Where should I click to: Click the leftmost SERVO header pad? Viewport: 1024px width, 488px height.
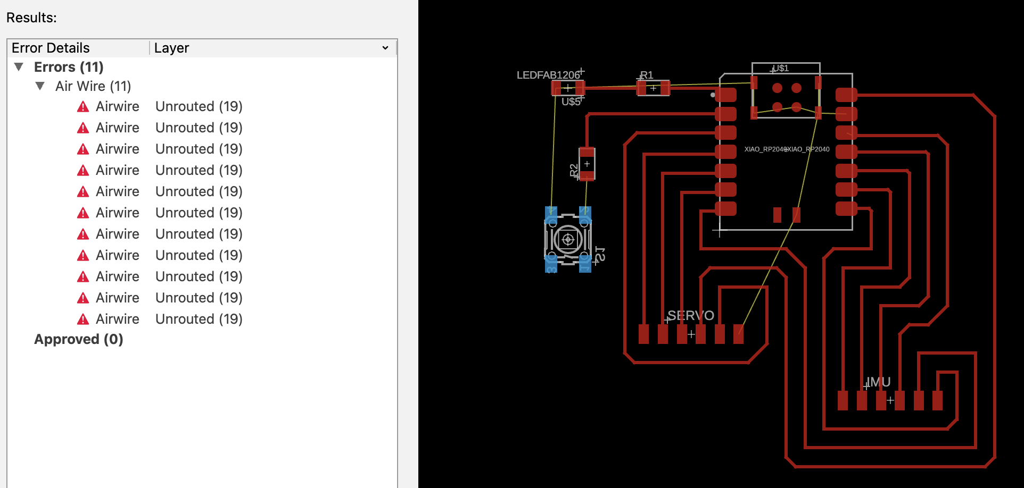point(643,334)
